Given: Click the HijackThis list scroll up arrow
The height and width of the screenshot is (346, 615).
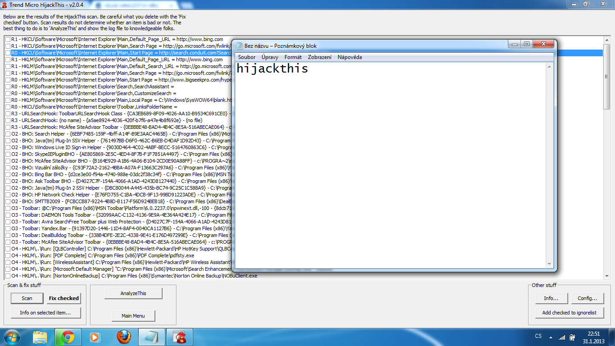Looking at the screenshot, I should tap(607, 40).
